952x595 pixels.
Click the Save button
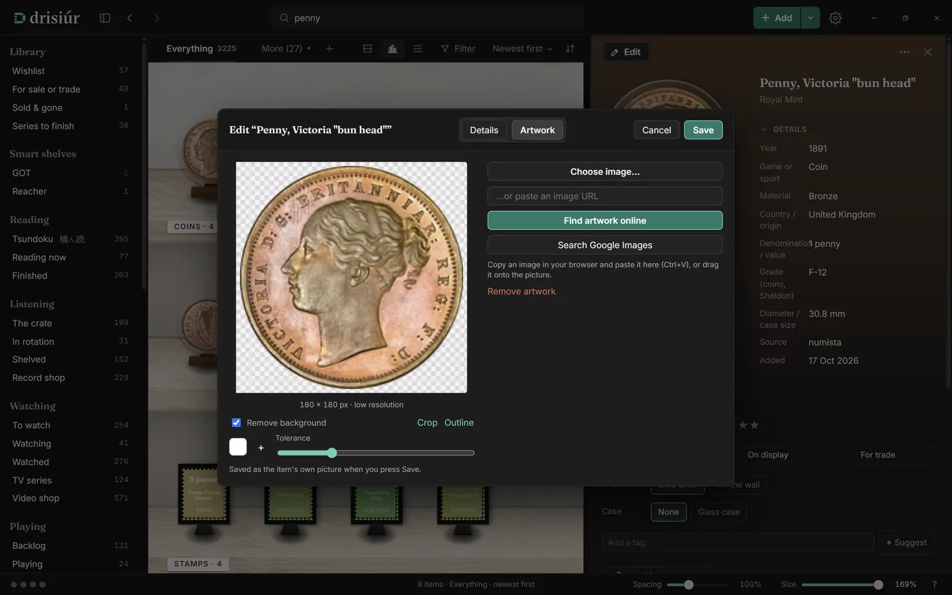703,130
